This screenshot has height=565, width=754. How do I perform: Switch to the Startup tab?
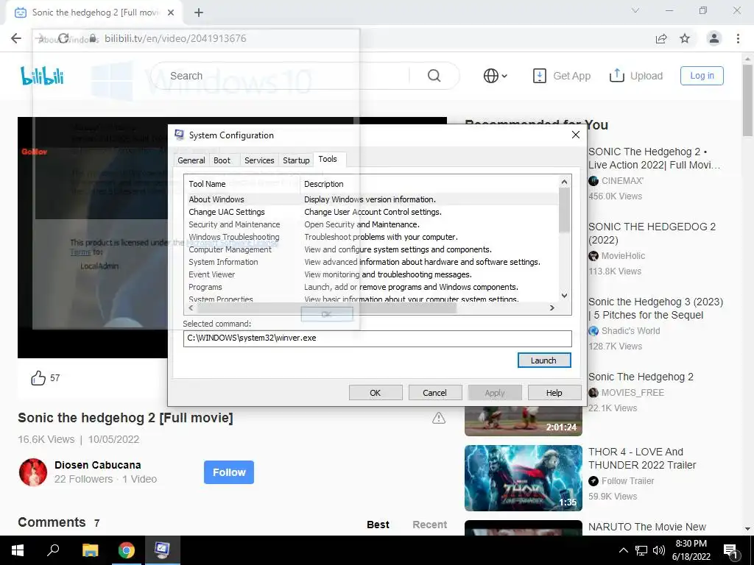pos(296,160)
